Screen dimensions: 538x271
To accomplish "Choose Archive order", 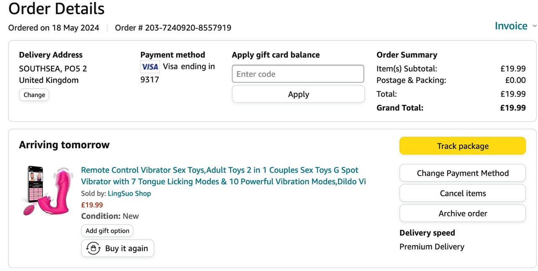I will (462, 213).
